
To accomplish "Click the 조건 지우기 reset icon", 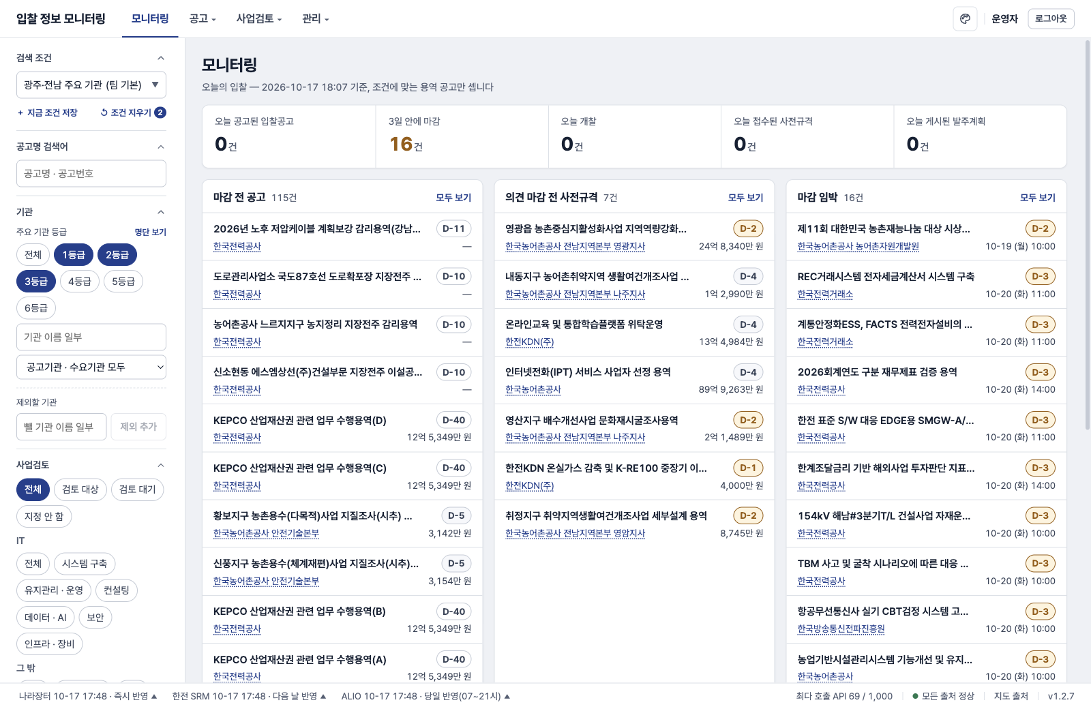I will [104, 112].
